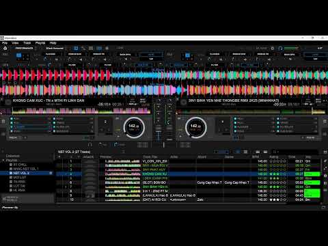The image size is (328, 246).
Task: Toggle the highlighted FX panel icon in toolbar
Action: [x=76, y=49]
